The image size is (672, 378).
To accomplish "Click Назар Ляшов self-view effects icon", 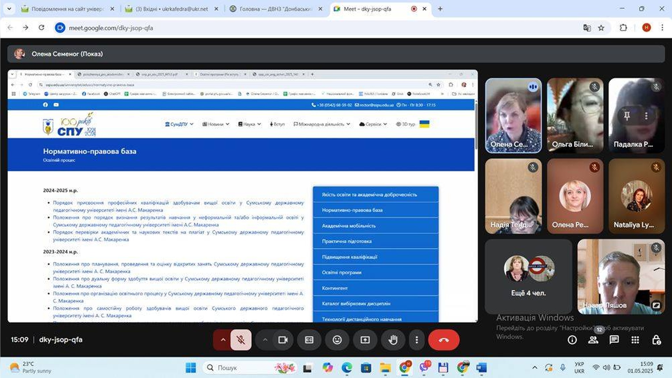I will point(656,305).
